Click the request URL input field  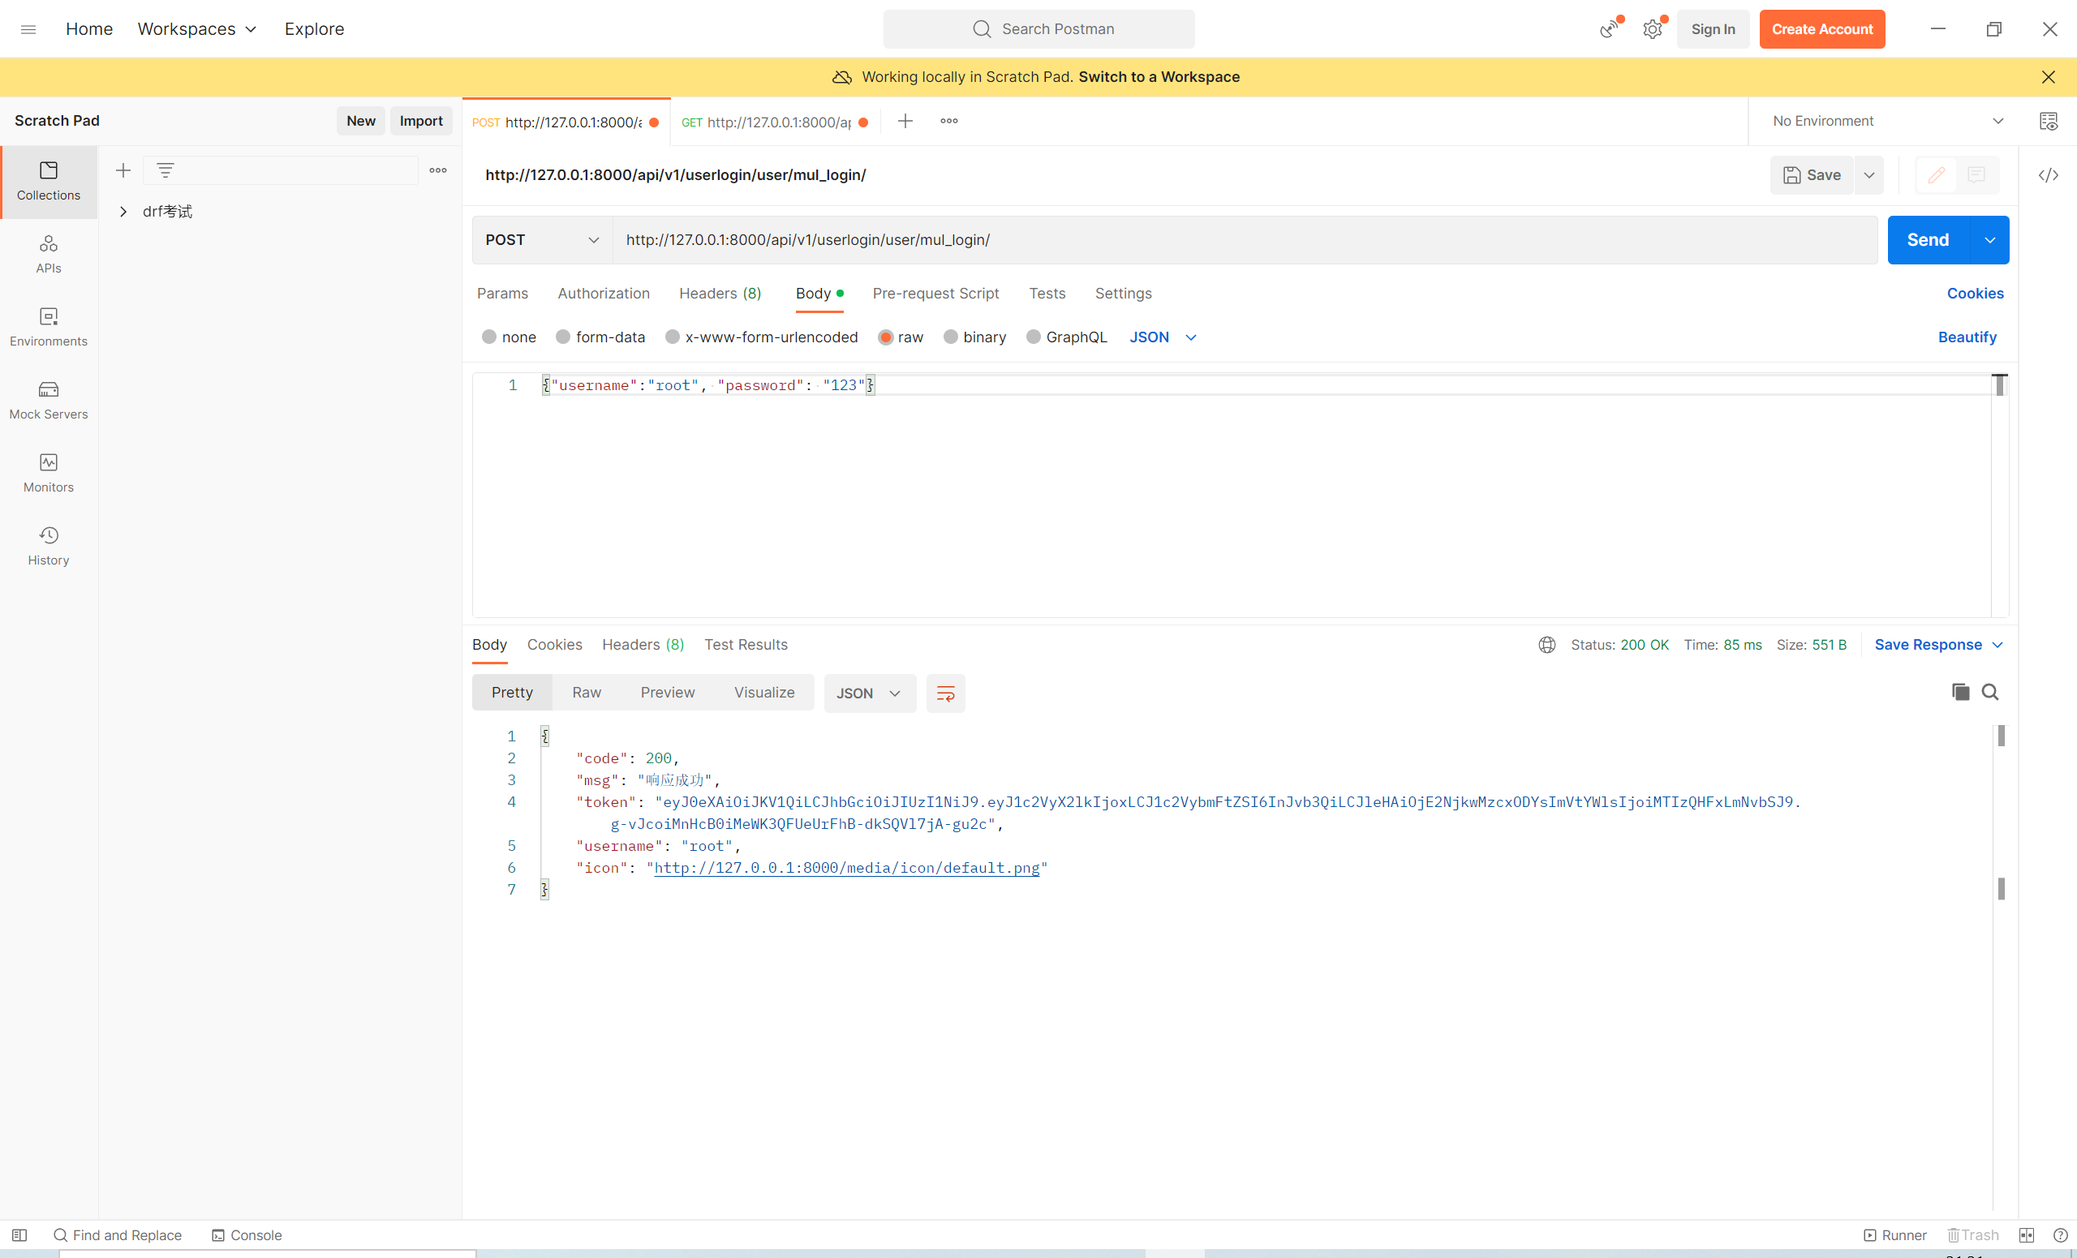1243,240
